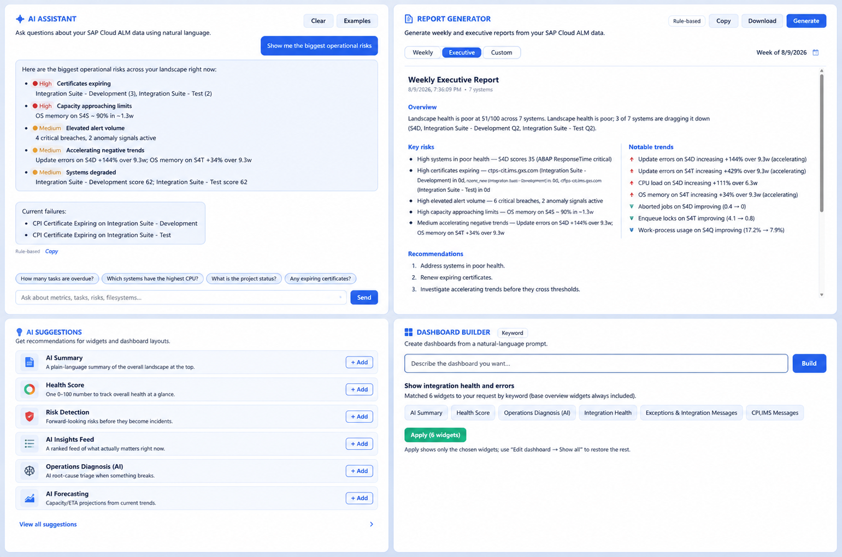Image resolution: width=842 pixels, height=557 pixels.
Task: Click the Risk Detection shield icon
Action: point(30,417)
